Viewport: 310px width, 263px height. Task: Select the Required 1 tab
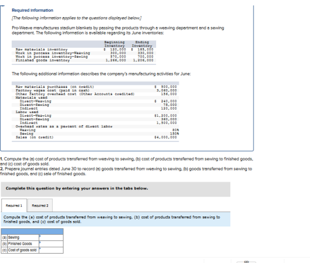(x=14, y=205)
